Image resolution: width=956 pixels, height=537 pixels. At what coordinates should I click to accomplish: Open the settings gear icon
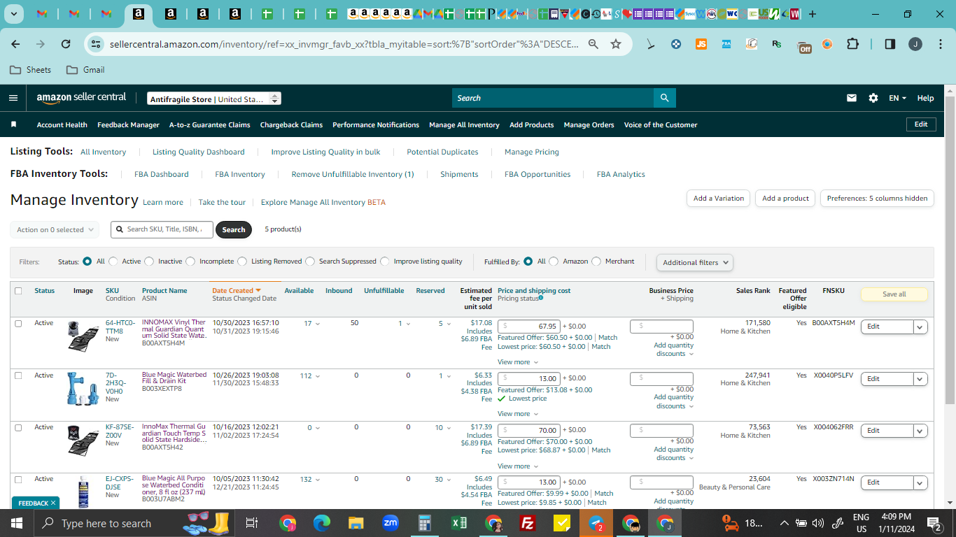873,98
